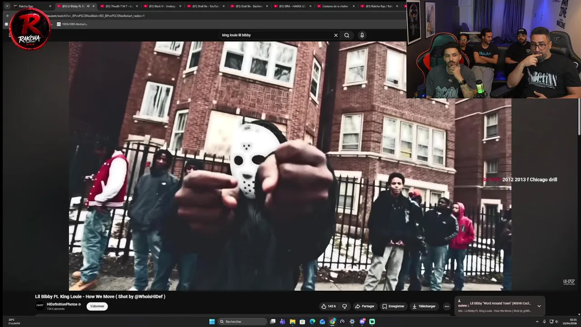The image size is (581, 327).
Task: Close the IBRA - HAKKA tab
Action: pyautogui.click(x=310, y=6)
